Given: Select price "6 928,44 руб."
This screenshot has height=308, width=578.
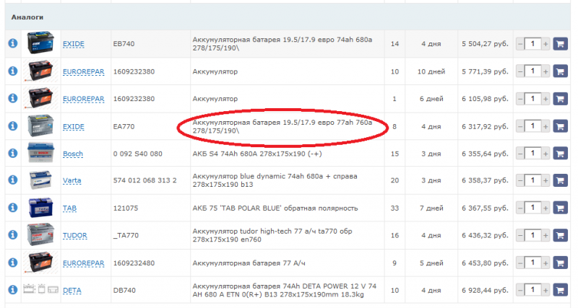Looking at the screenshot, I should [x=485, y=291].
